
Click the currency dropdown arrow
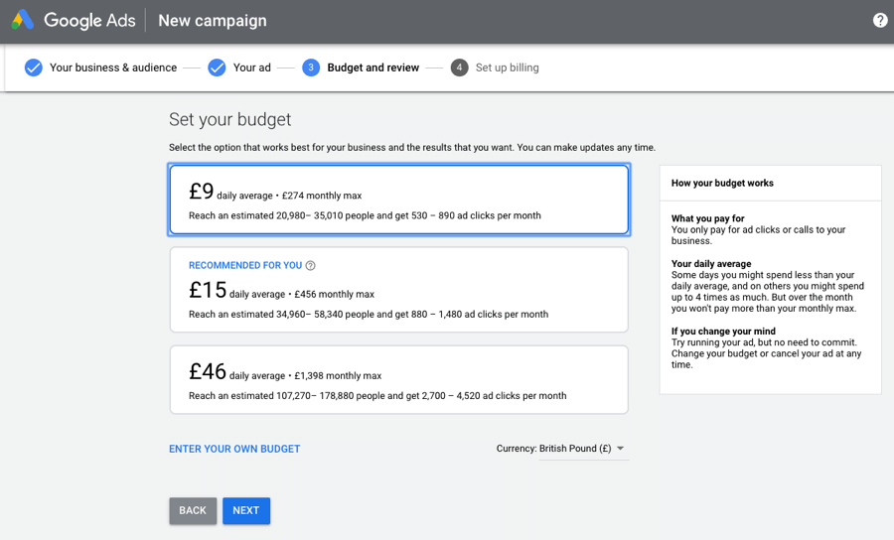(620, 449)
